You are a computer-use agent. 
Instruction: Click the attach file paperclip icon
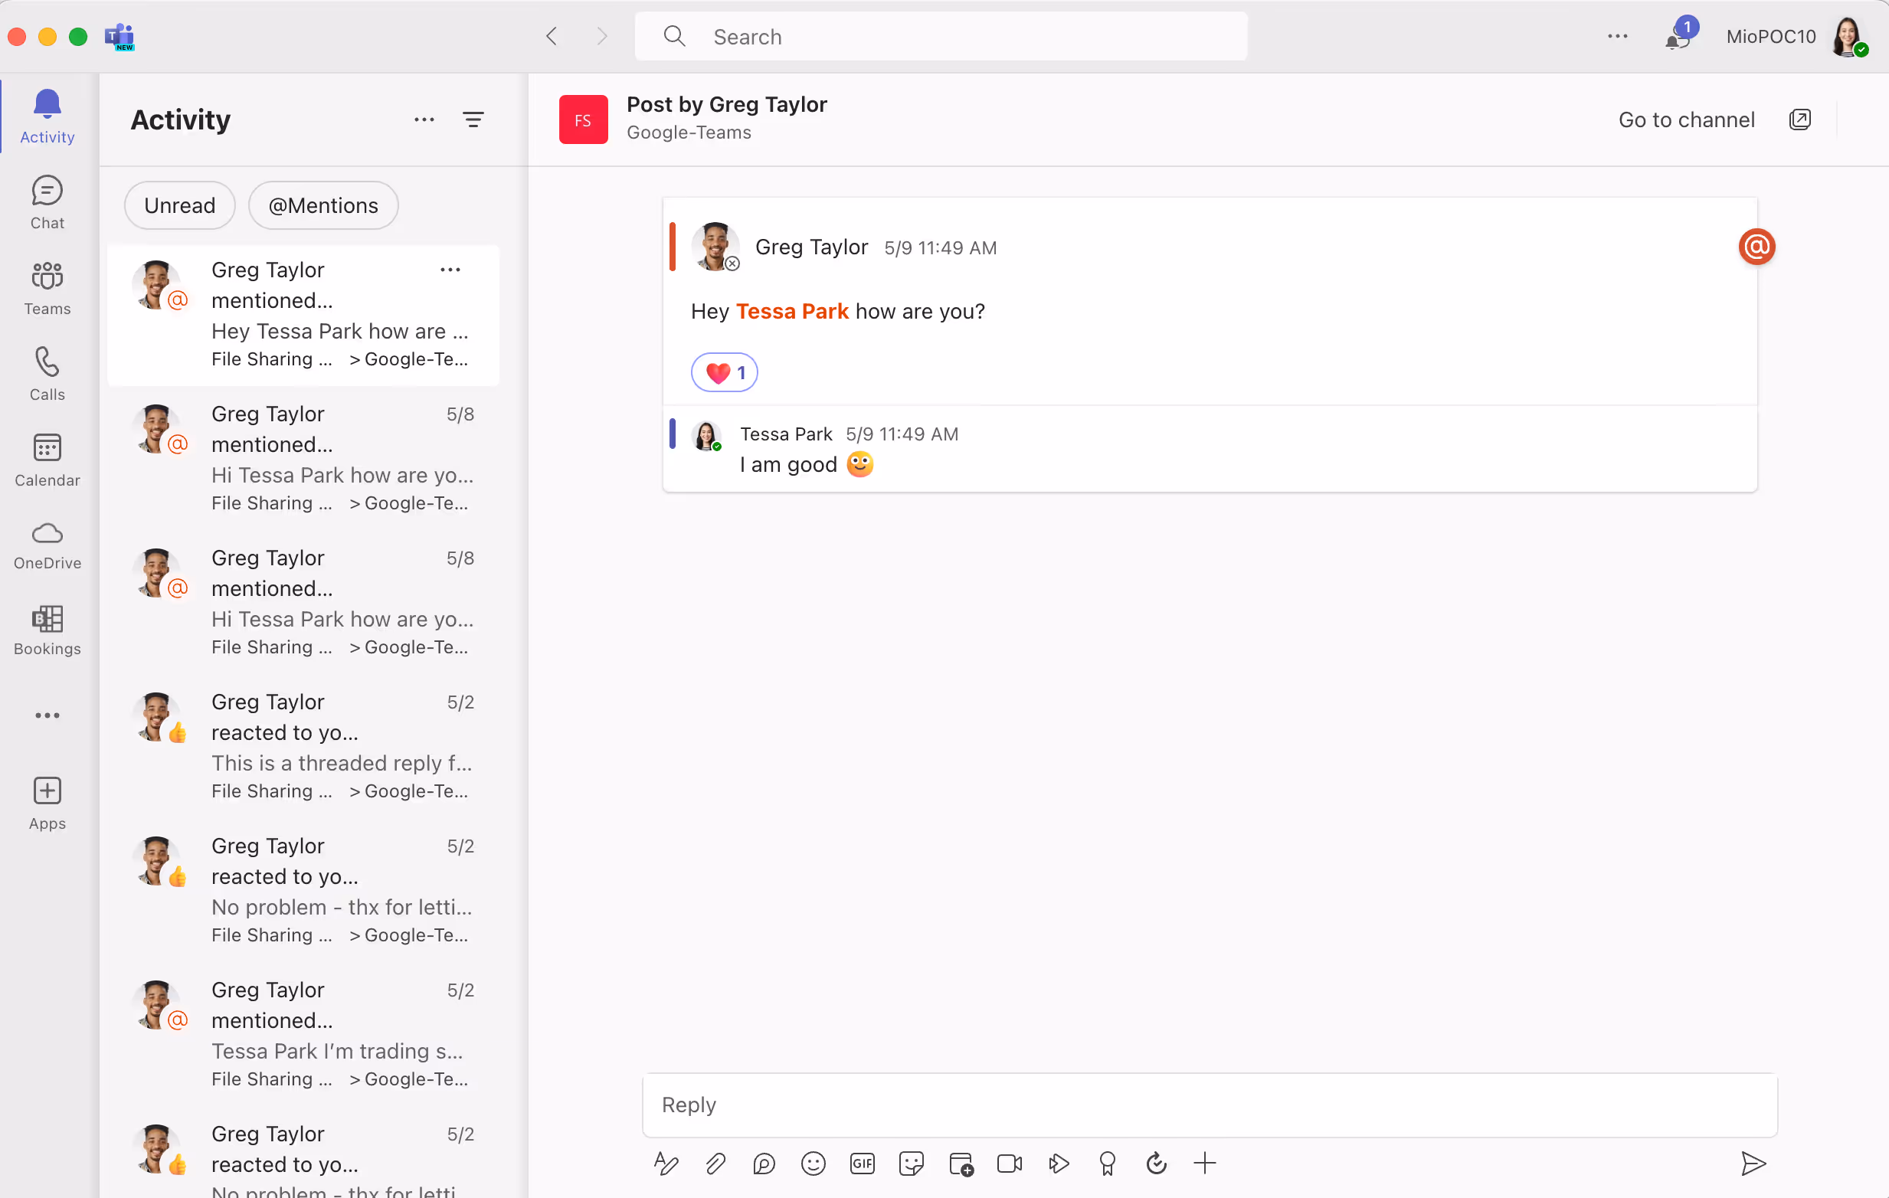tap(715, 1164)
